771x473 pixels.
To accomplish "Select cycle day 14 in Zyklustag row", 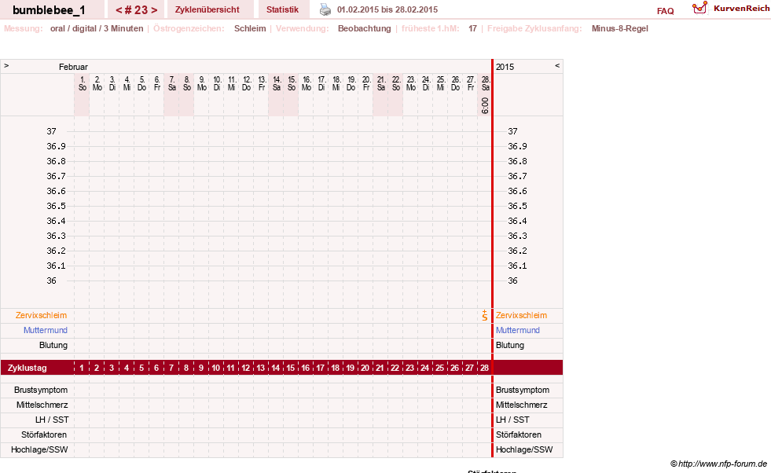I will pos(275,368).
